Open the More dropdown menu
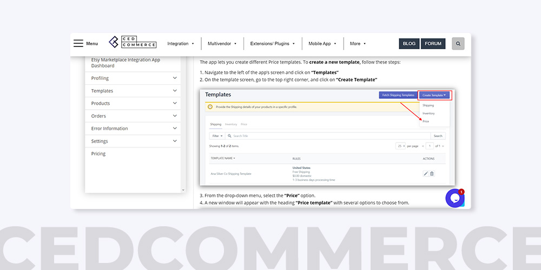 [x=358, y=44]
